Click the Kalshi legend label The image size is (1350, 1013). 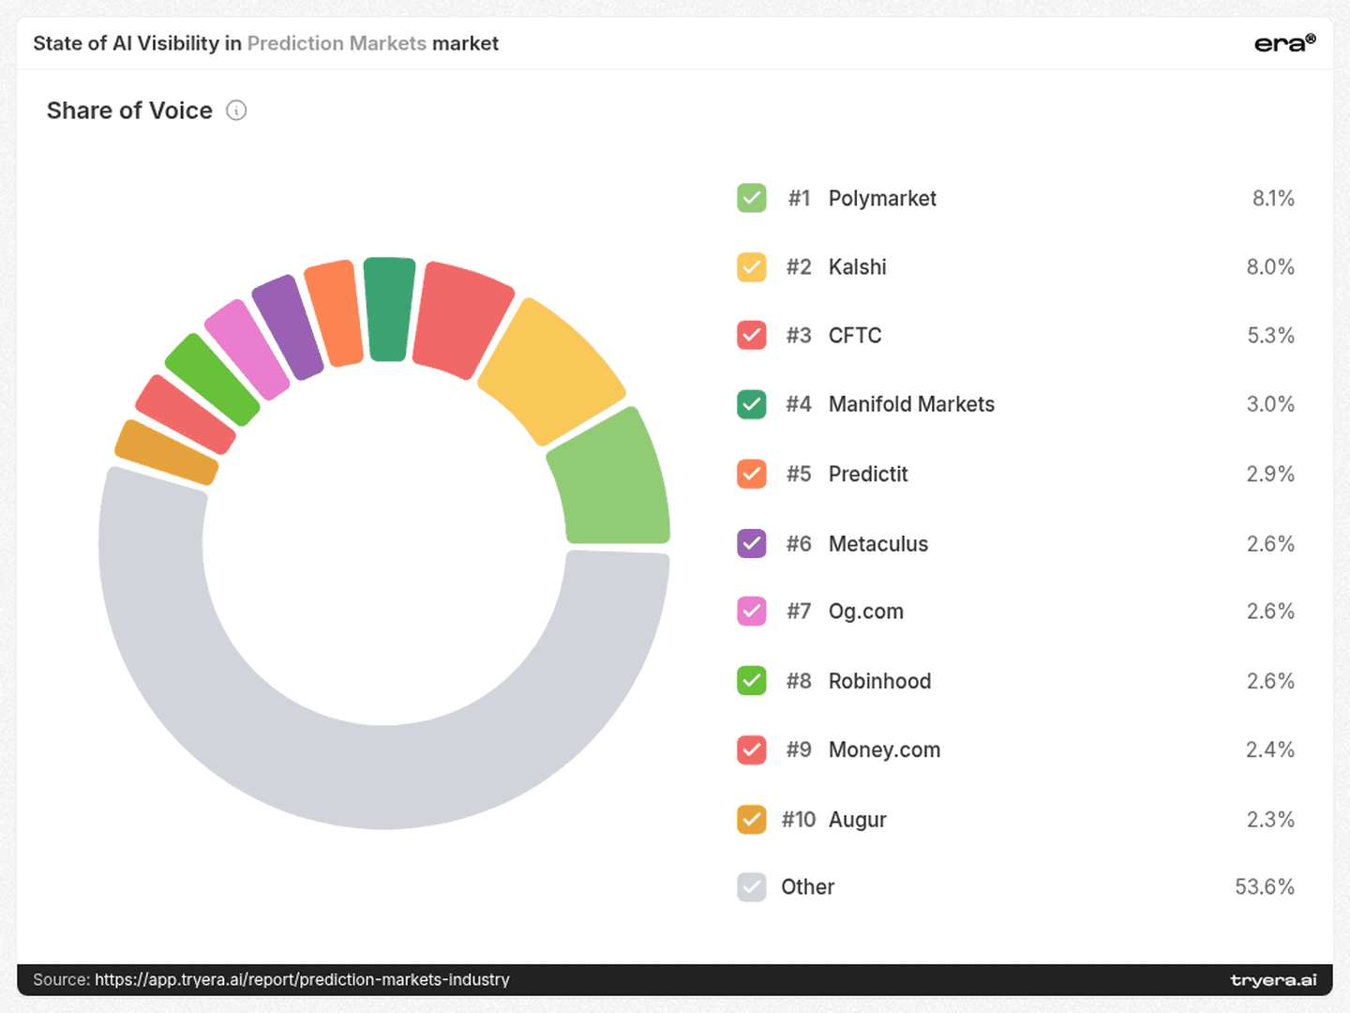tap(858, 267)
